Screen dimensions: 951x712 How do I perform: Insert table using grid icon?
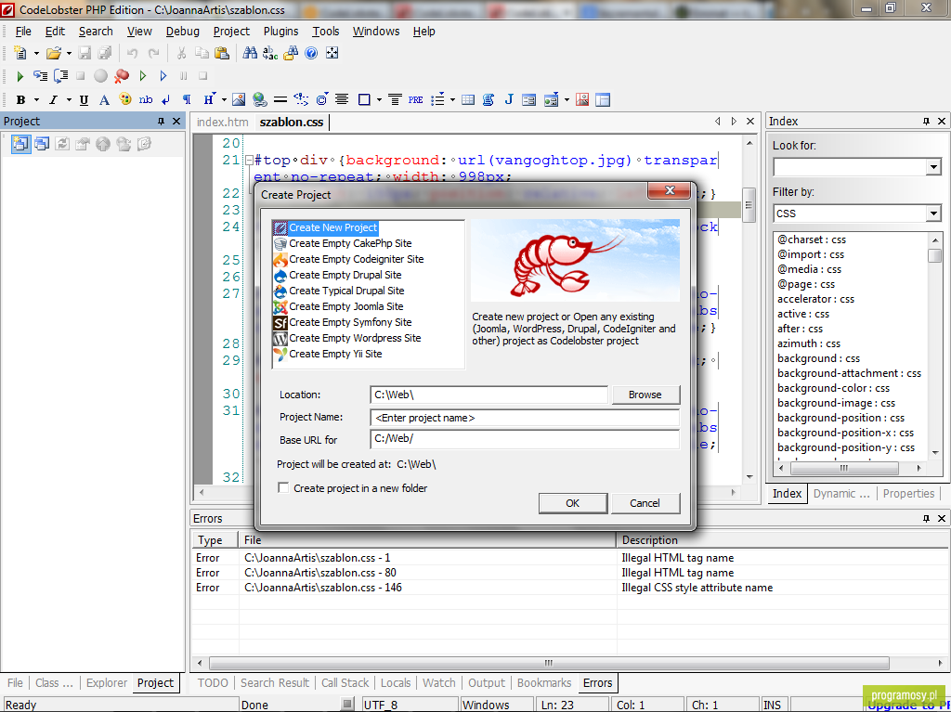click(x=468, y=100)
